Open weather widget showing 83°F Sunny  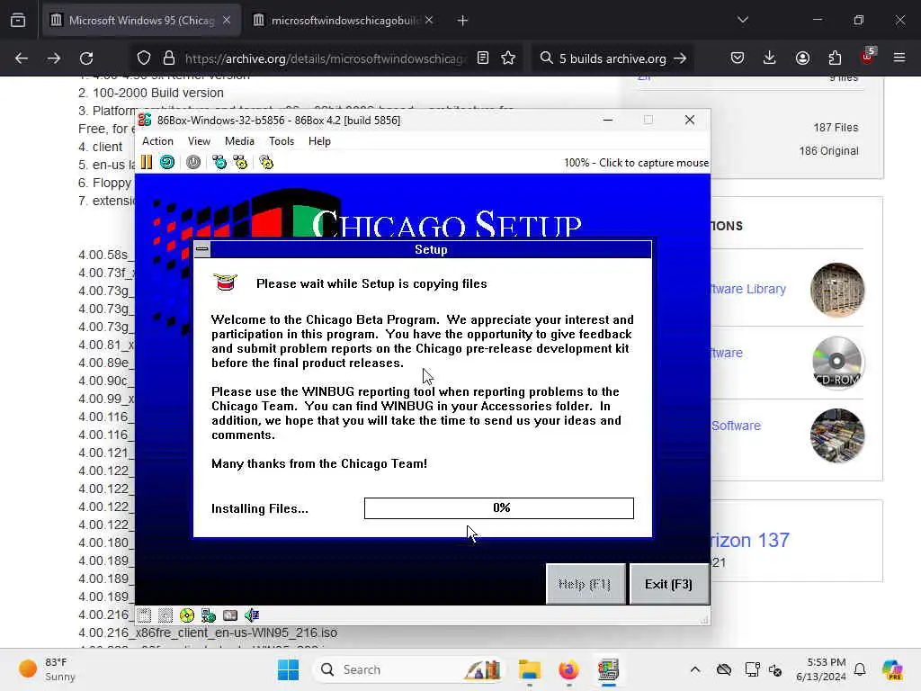coord(47,669)
